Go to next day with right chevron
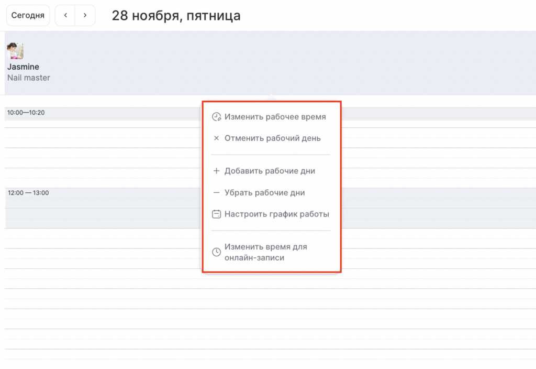This screenshot has width=536, height=369. tap(85, 16)
